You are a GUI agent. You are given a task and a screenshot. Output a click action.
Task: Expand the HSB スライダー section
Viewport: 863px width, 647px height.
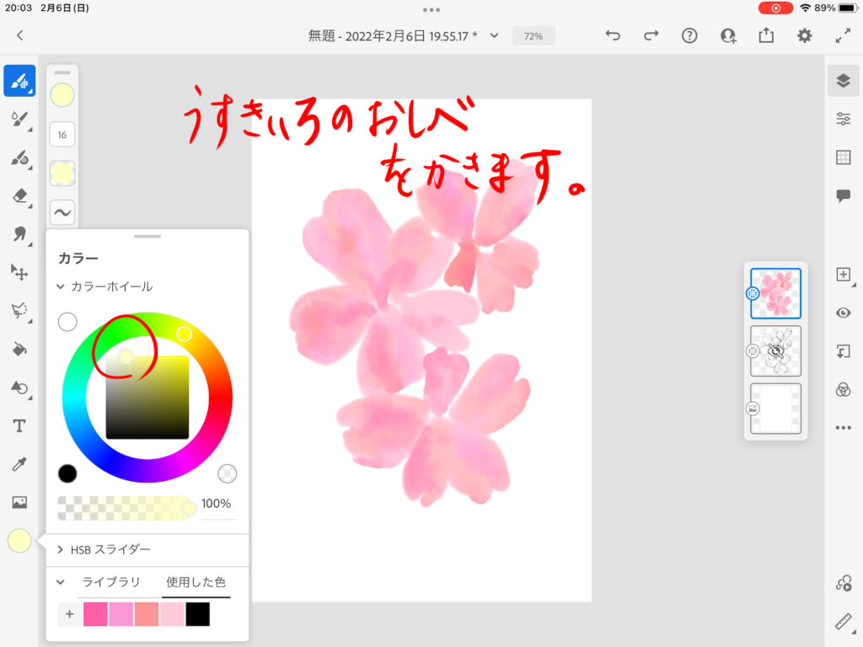click(61, 549)
